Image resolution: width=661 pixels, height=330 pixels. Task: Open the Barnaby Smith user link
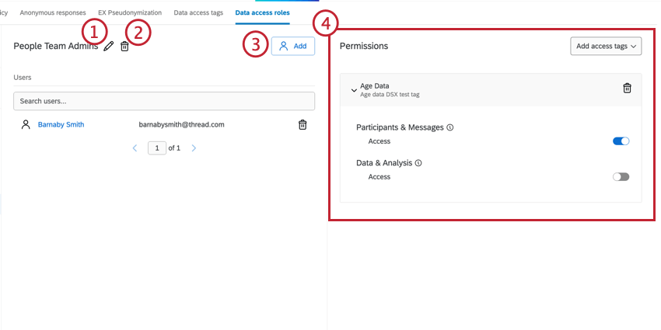click(61, 124)
